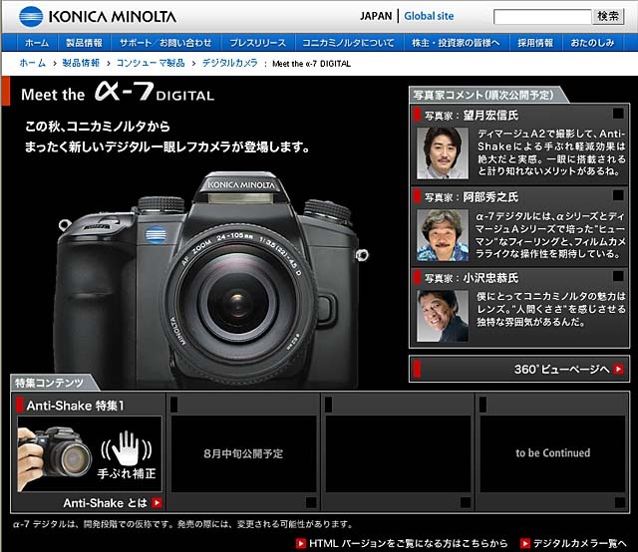Open the 採用情報 menu item

(x=535, y=43)
